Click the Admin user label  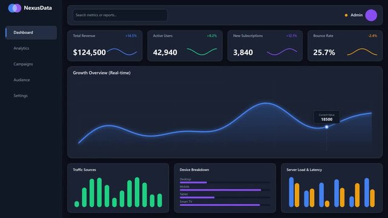(357, 15)
